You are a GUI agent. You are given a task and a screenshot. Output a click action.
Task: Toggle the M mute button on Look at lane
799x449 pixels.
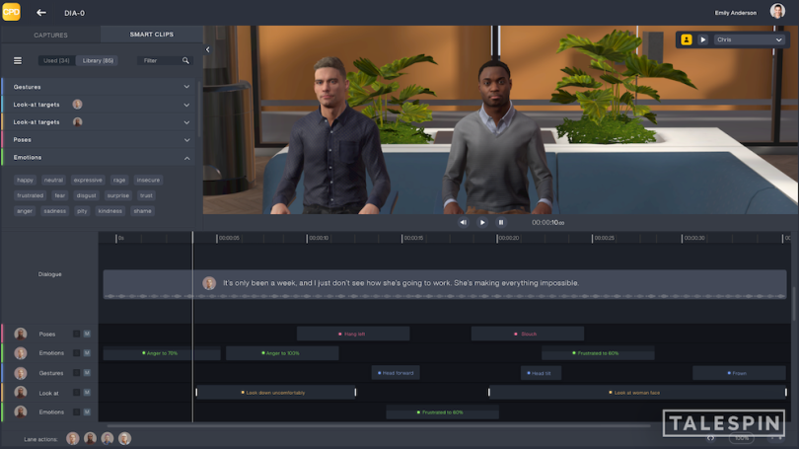click(87, 393)
